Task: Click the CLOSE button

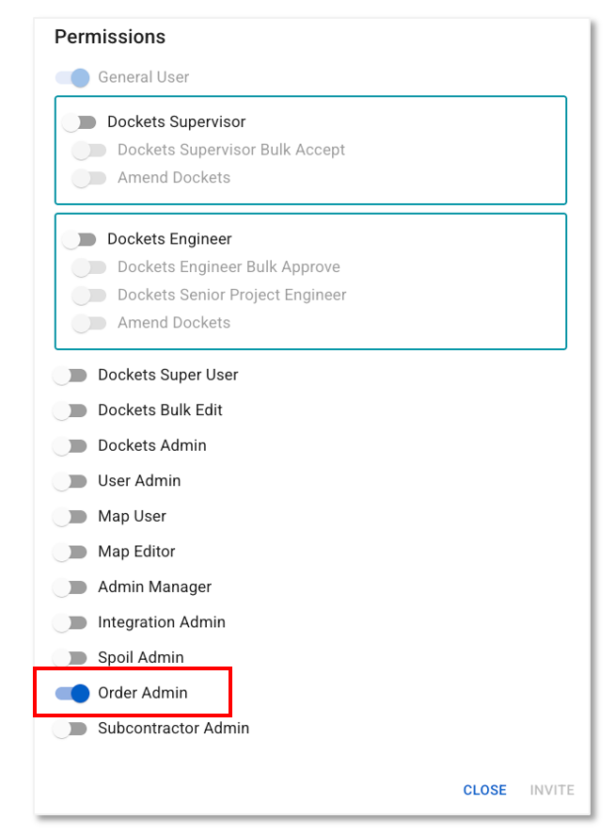Action: click(484, 790)
